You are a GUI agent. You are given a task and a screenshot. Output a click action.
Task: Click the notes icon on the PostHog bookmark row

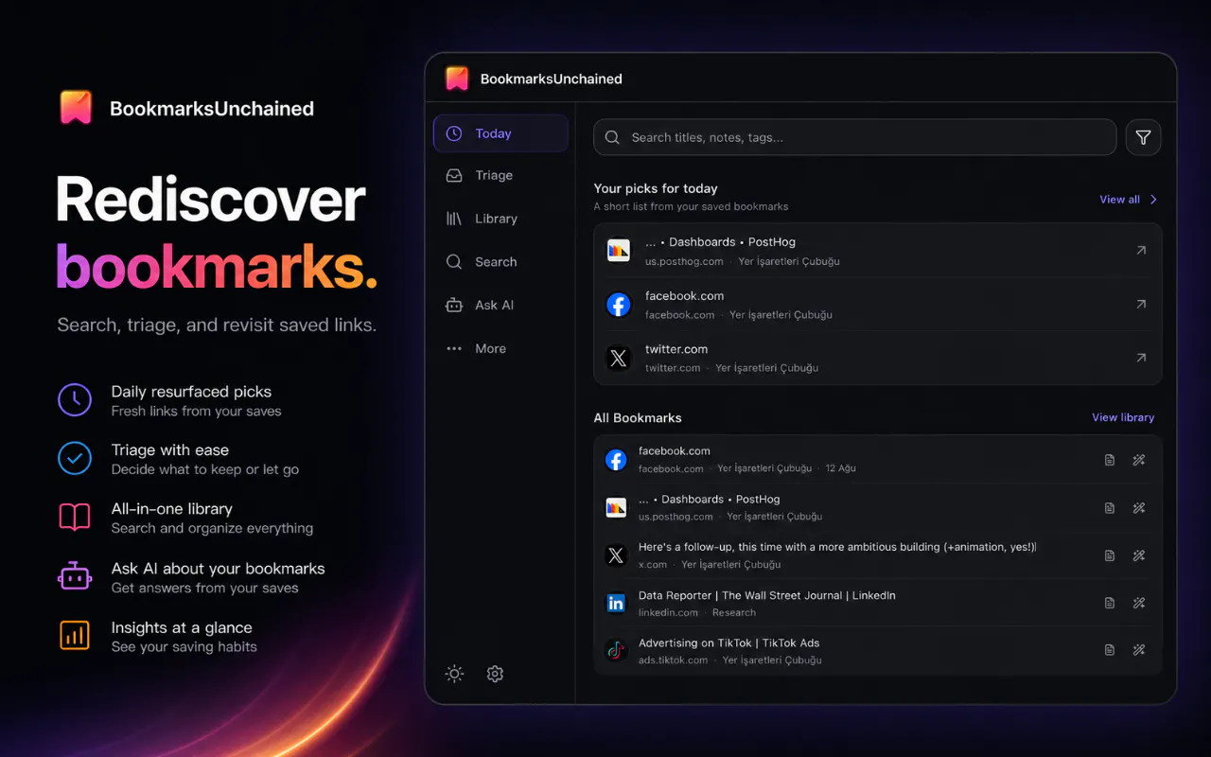1110,508
